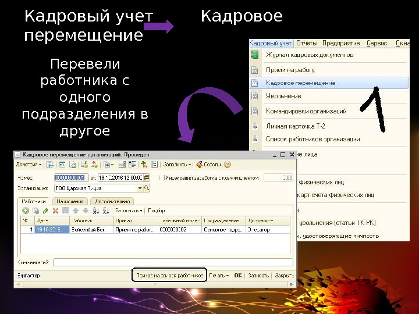This screenshot has height=314, width=419.
Task: Switch to the Работники tab
Action: (x=34, y=201)
